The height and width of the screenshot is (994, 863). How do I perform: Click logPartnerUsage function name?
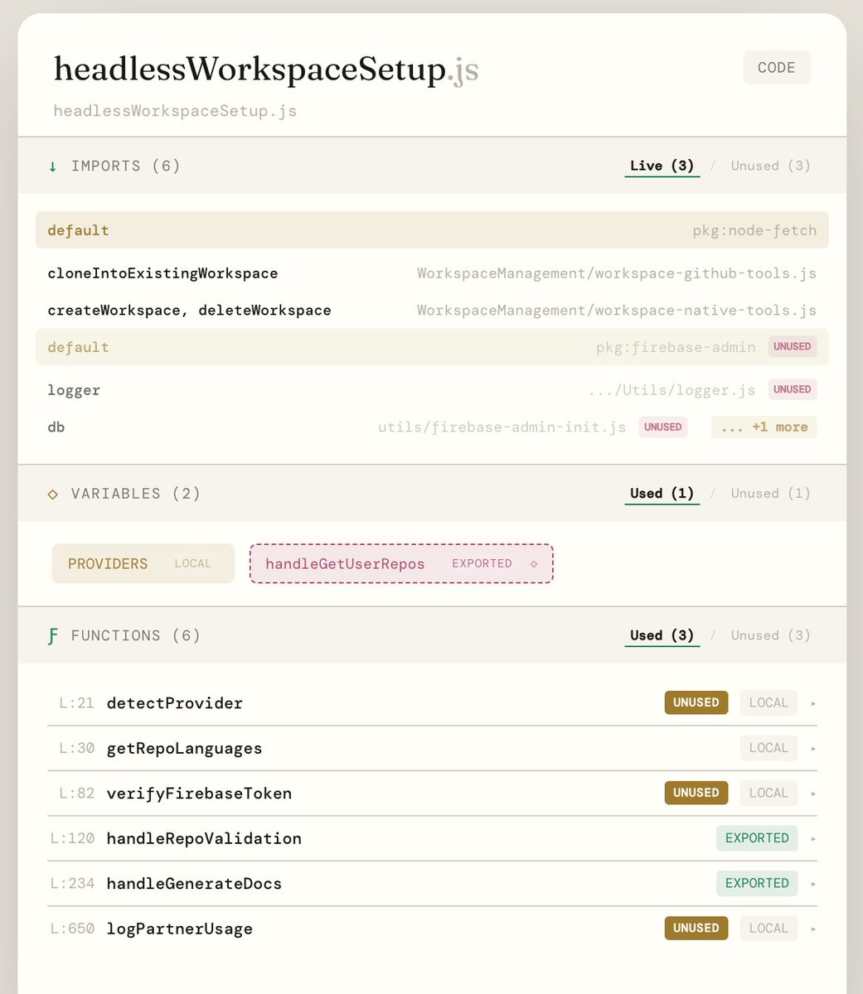point(180,929)
